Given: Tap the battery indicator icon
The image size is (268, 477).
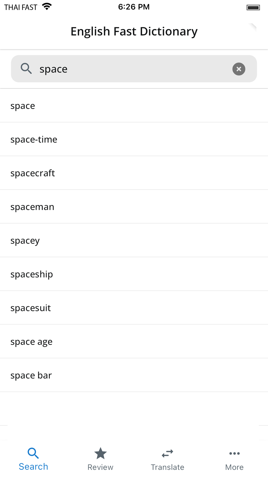Looking at the screenshot, I should coord(253,7).
